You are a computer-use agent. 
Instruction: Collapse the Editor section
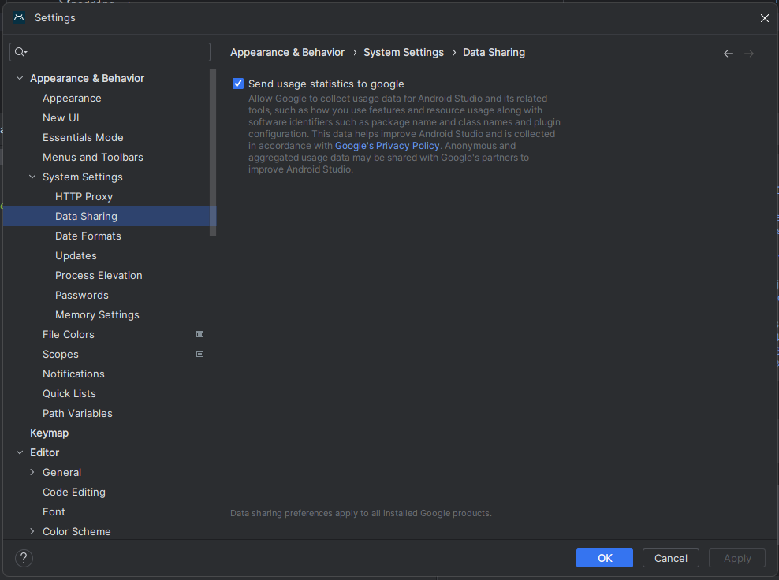tap(20, 452)
